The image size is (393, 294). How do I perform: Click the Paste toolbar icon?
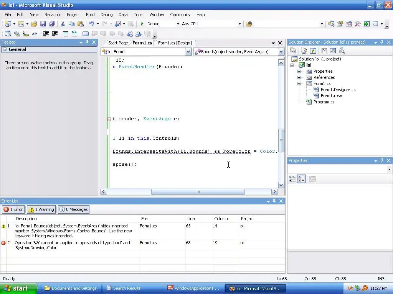(81, 24)
